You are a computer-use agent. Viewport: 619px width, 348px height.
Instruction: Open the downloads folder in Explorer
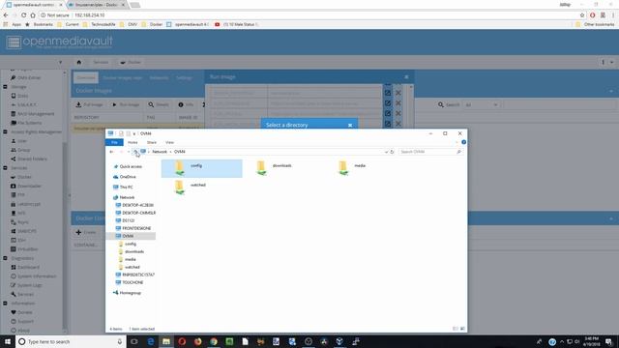click(274, 167)
